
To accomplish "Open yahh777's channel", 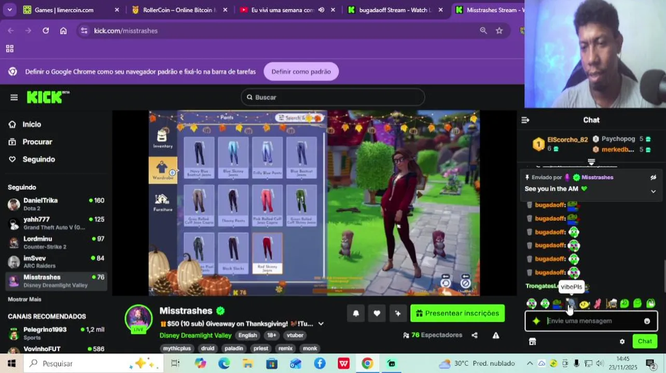I will (56, 223).
